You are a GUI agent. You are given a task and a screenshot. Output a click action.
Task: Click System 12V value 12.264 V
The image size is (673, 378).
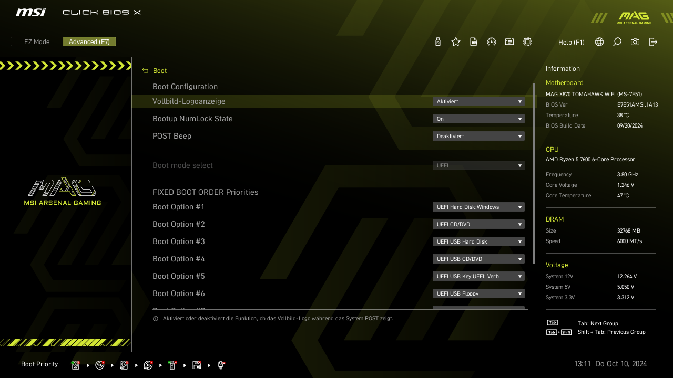coord(627,276)
